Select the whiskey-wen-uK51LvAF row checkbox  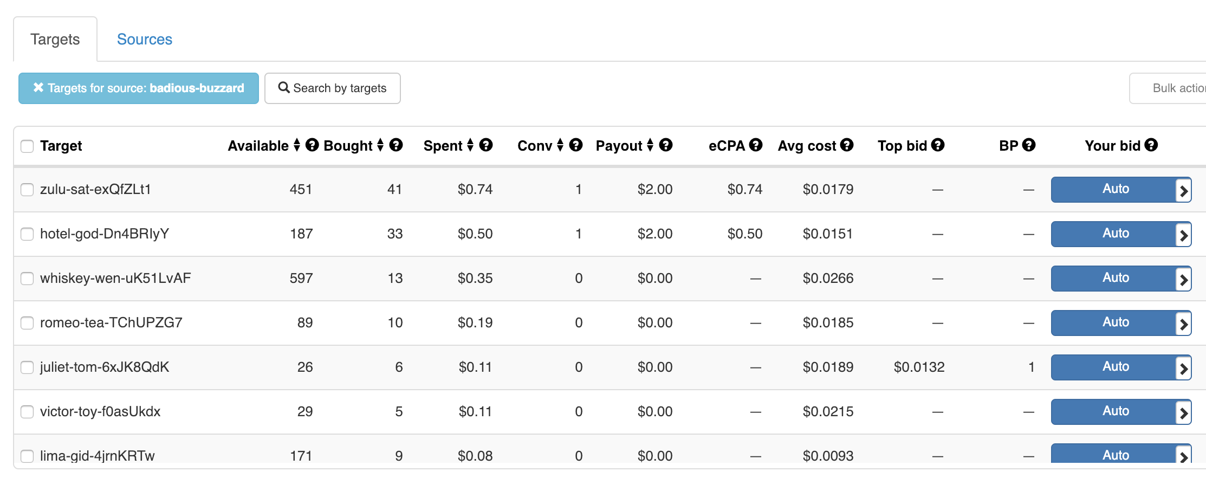[x=27, y=279]
